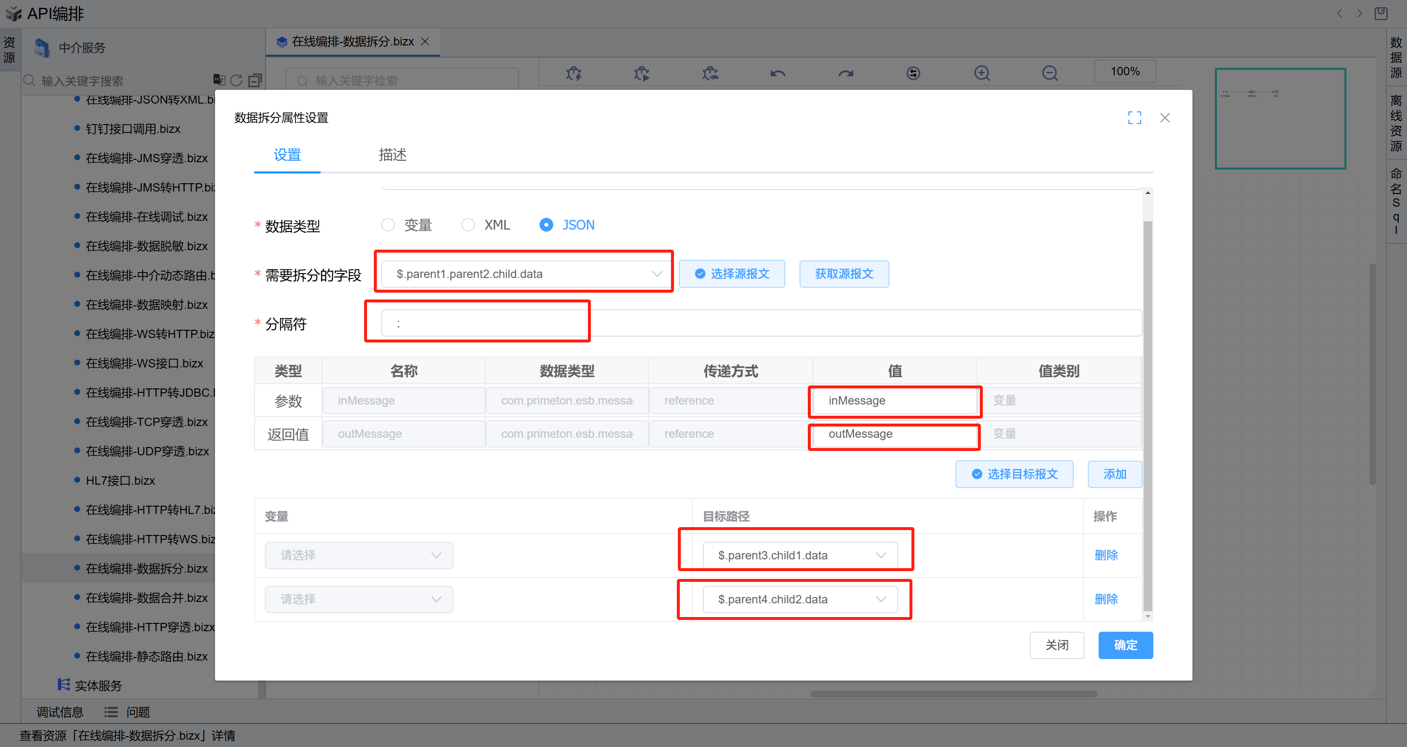
Task: Select the XML data type radio button
Action: click(x=468, y=225)
